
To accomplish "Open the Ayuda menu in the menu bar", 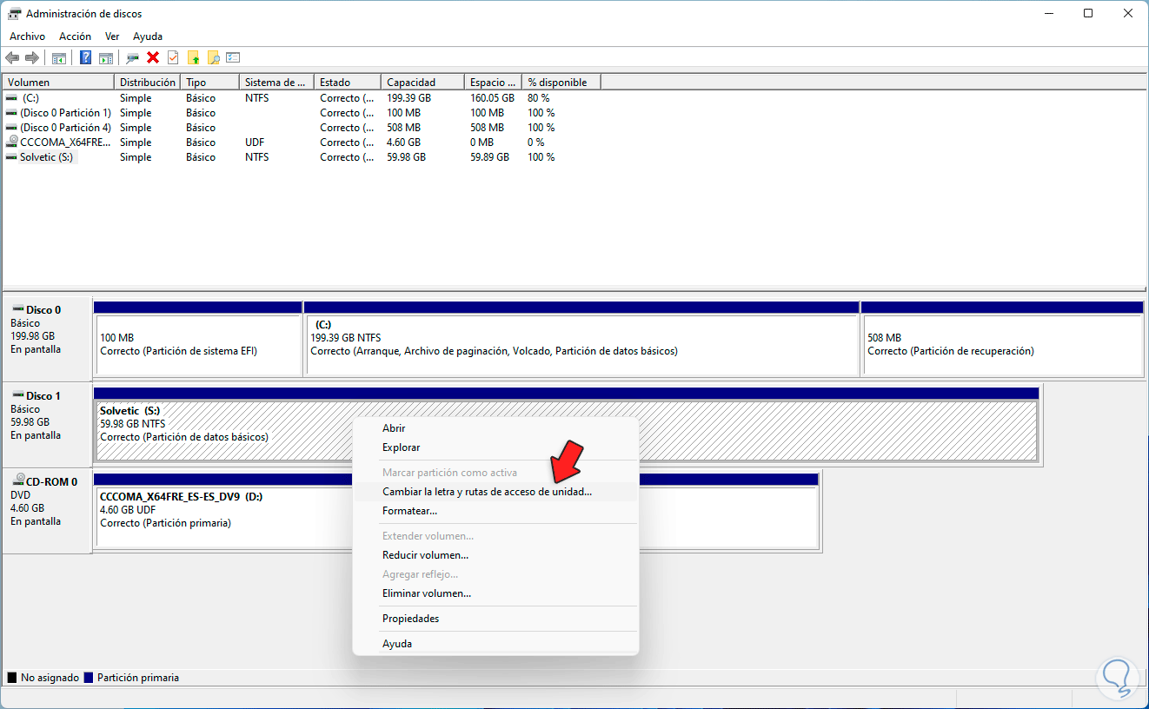I will click(148, 36).
